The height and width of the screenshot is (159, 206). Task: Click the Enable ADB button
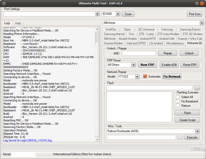pos(169,65)
